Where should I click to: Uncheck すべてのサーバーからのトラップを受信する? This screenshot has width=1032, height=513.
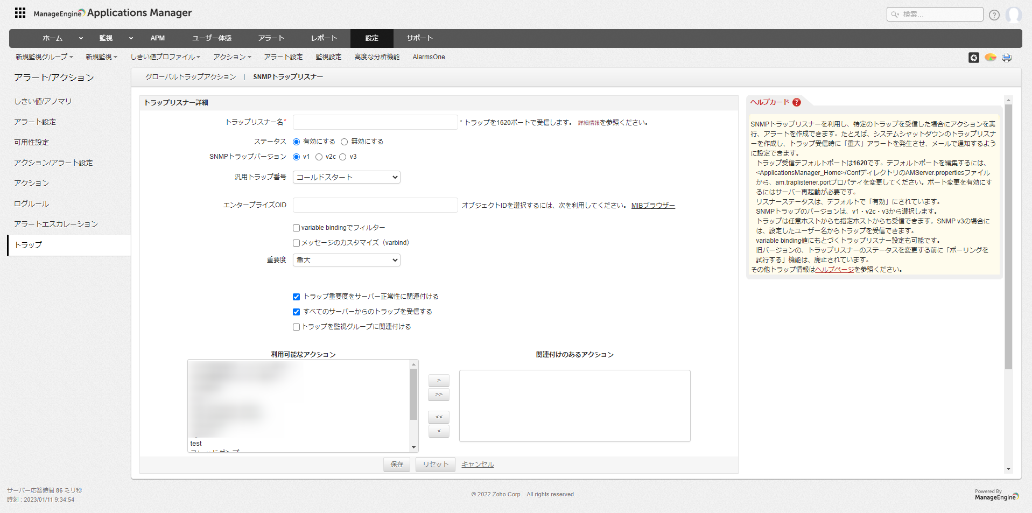[x=296, y=312]
